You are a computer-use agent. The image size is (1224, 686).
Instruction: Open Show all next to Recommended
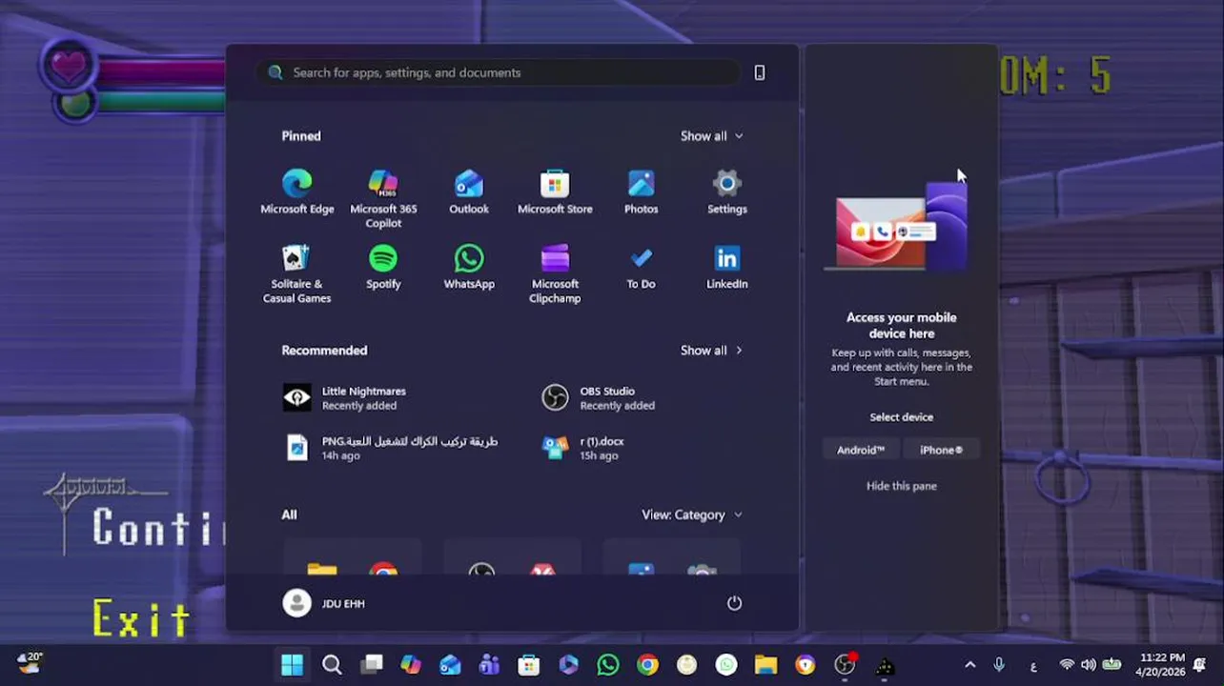coord(711,351)
